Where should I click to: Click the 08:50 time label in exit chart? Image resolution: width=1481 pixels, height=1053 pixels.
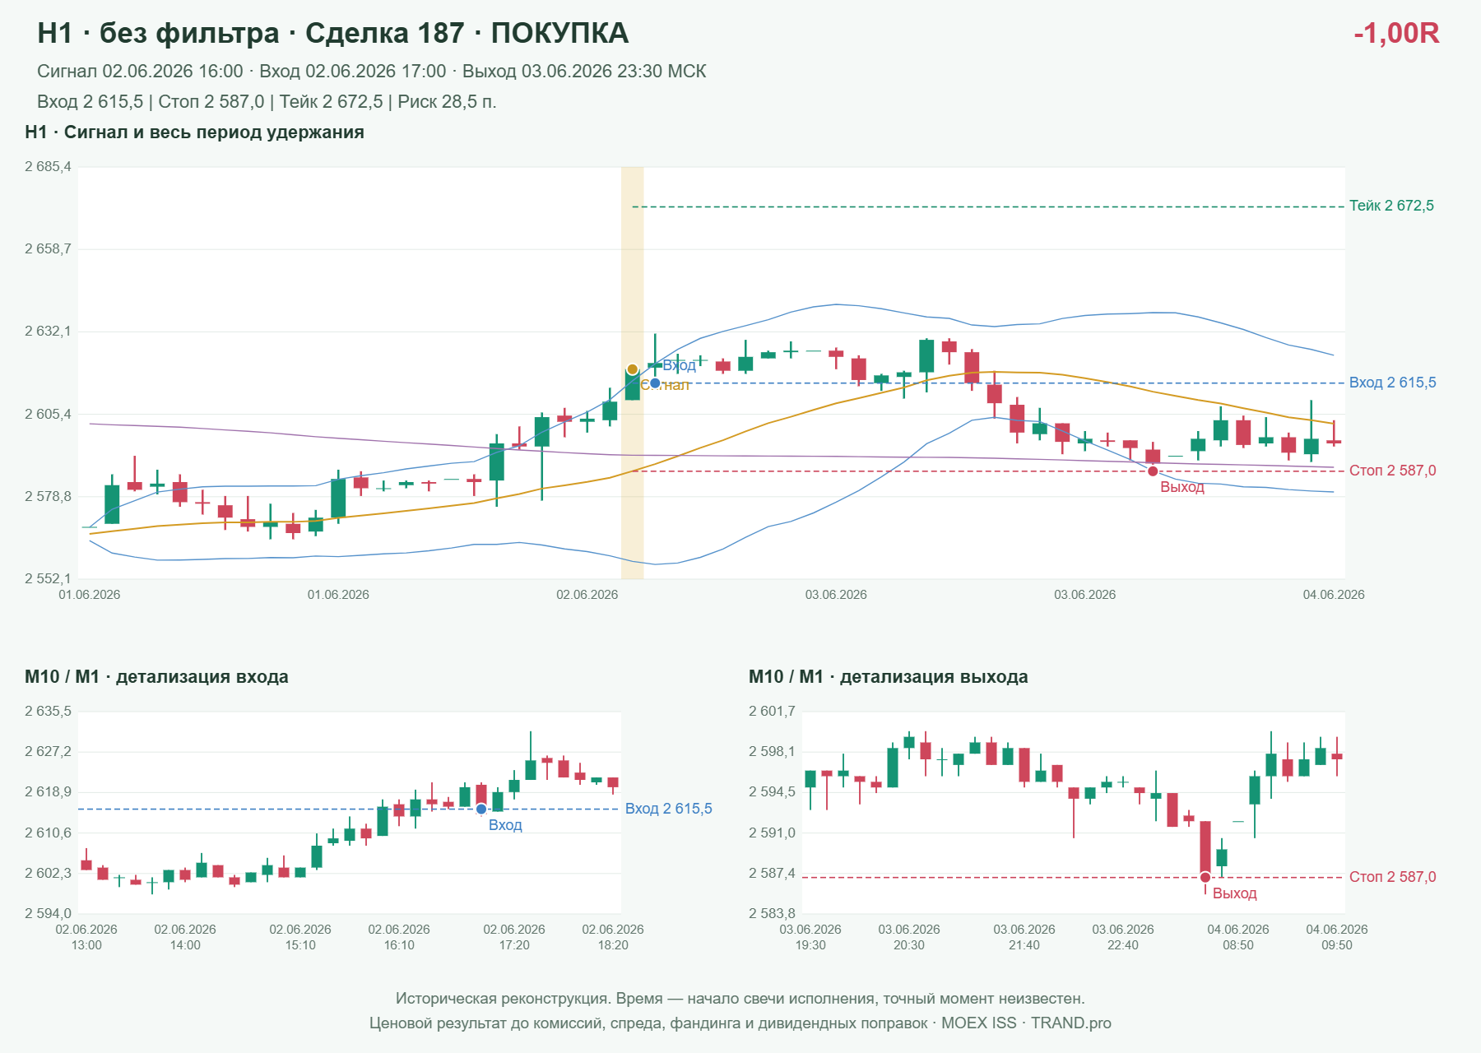coord(1238,945)
